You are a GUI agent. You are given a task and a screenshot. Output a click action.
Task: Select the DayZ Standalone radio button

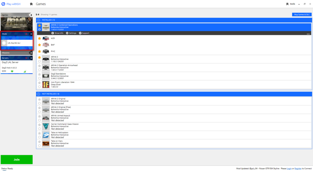point(39,78)
